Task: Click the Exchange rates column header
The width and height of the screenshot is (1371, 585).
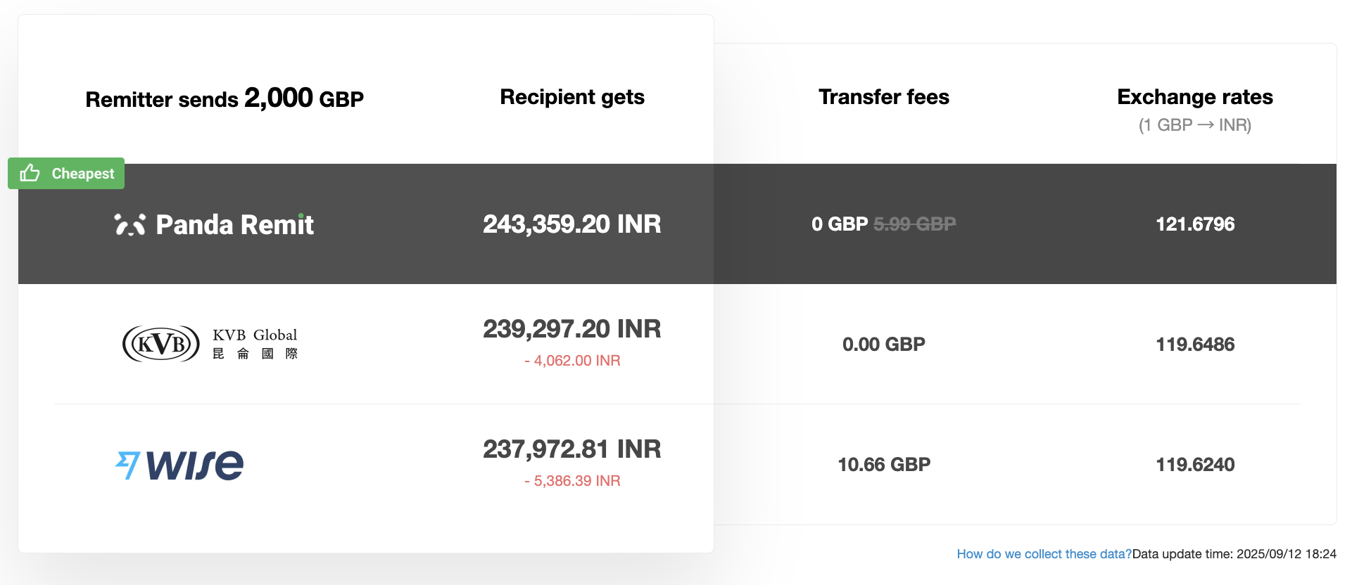Action: click(1194, 97)
